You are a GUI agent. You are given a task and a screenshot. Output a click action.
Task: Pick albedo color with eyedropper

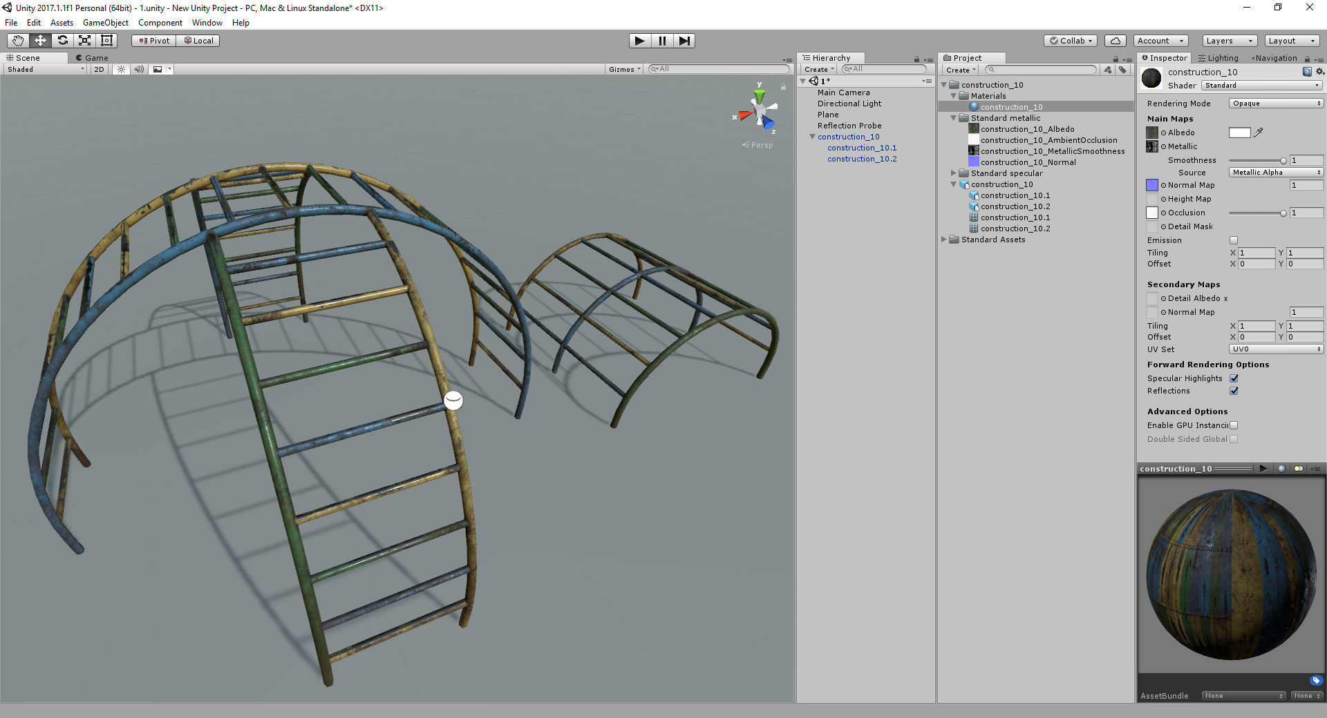1259,133
